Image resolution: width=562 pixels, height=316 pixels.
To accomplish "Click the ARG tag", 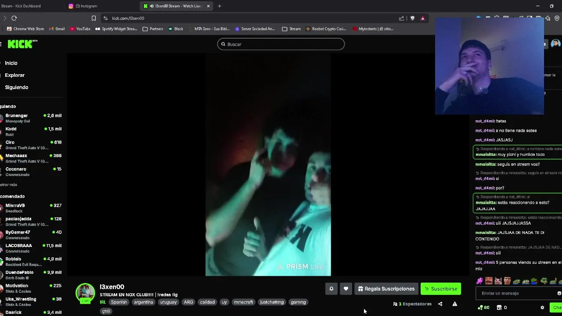I will point(188,302).
